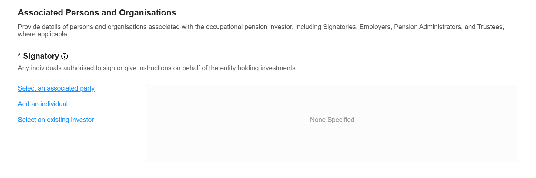
Task: Click the 'None Specified' placeholder text
Action: pos(332,120)
